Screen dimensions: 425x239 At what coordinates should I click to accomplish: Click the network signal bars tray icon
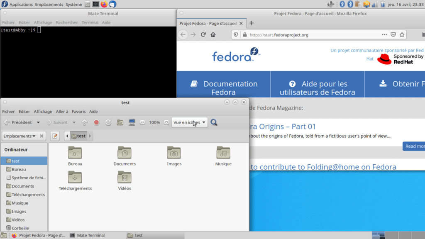click(375, 4)
